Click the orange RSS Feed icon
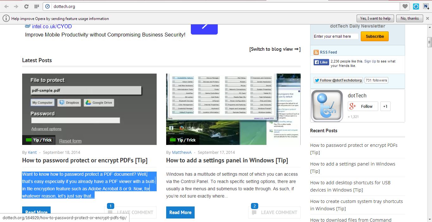 click(316, 52)
